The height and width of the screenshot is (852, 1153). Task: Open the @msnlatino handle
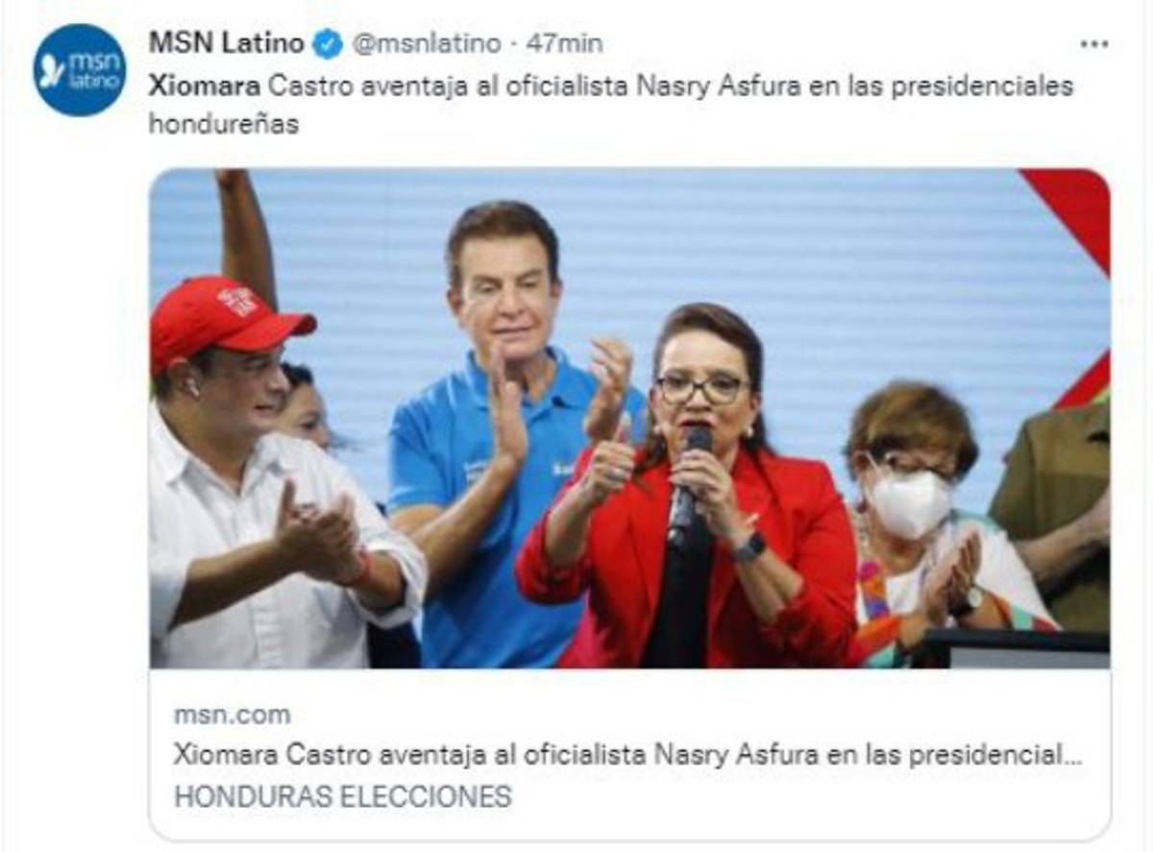(x=426, y=44)
